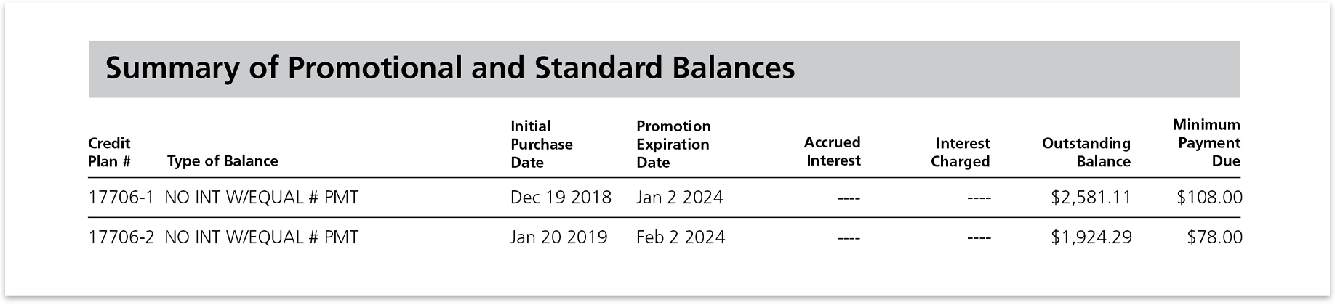Click the Summary of Promotional and Standard Balances heading
1335x305 pixels.
pyautogui.click(x=450, y=68)
